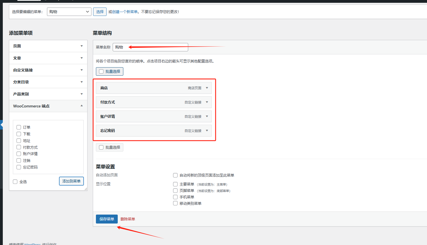Check the 下载 checkbox

click(x=18, y=134)
